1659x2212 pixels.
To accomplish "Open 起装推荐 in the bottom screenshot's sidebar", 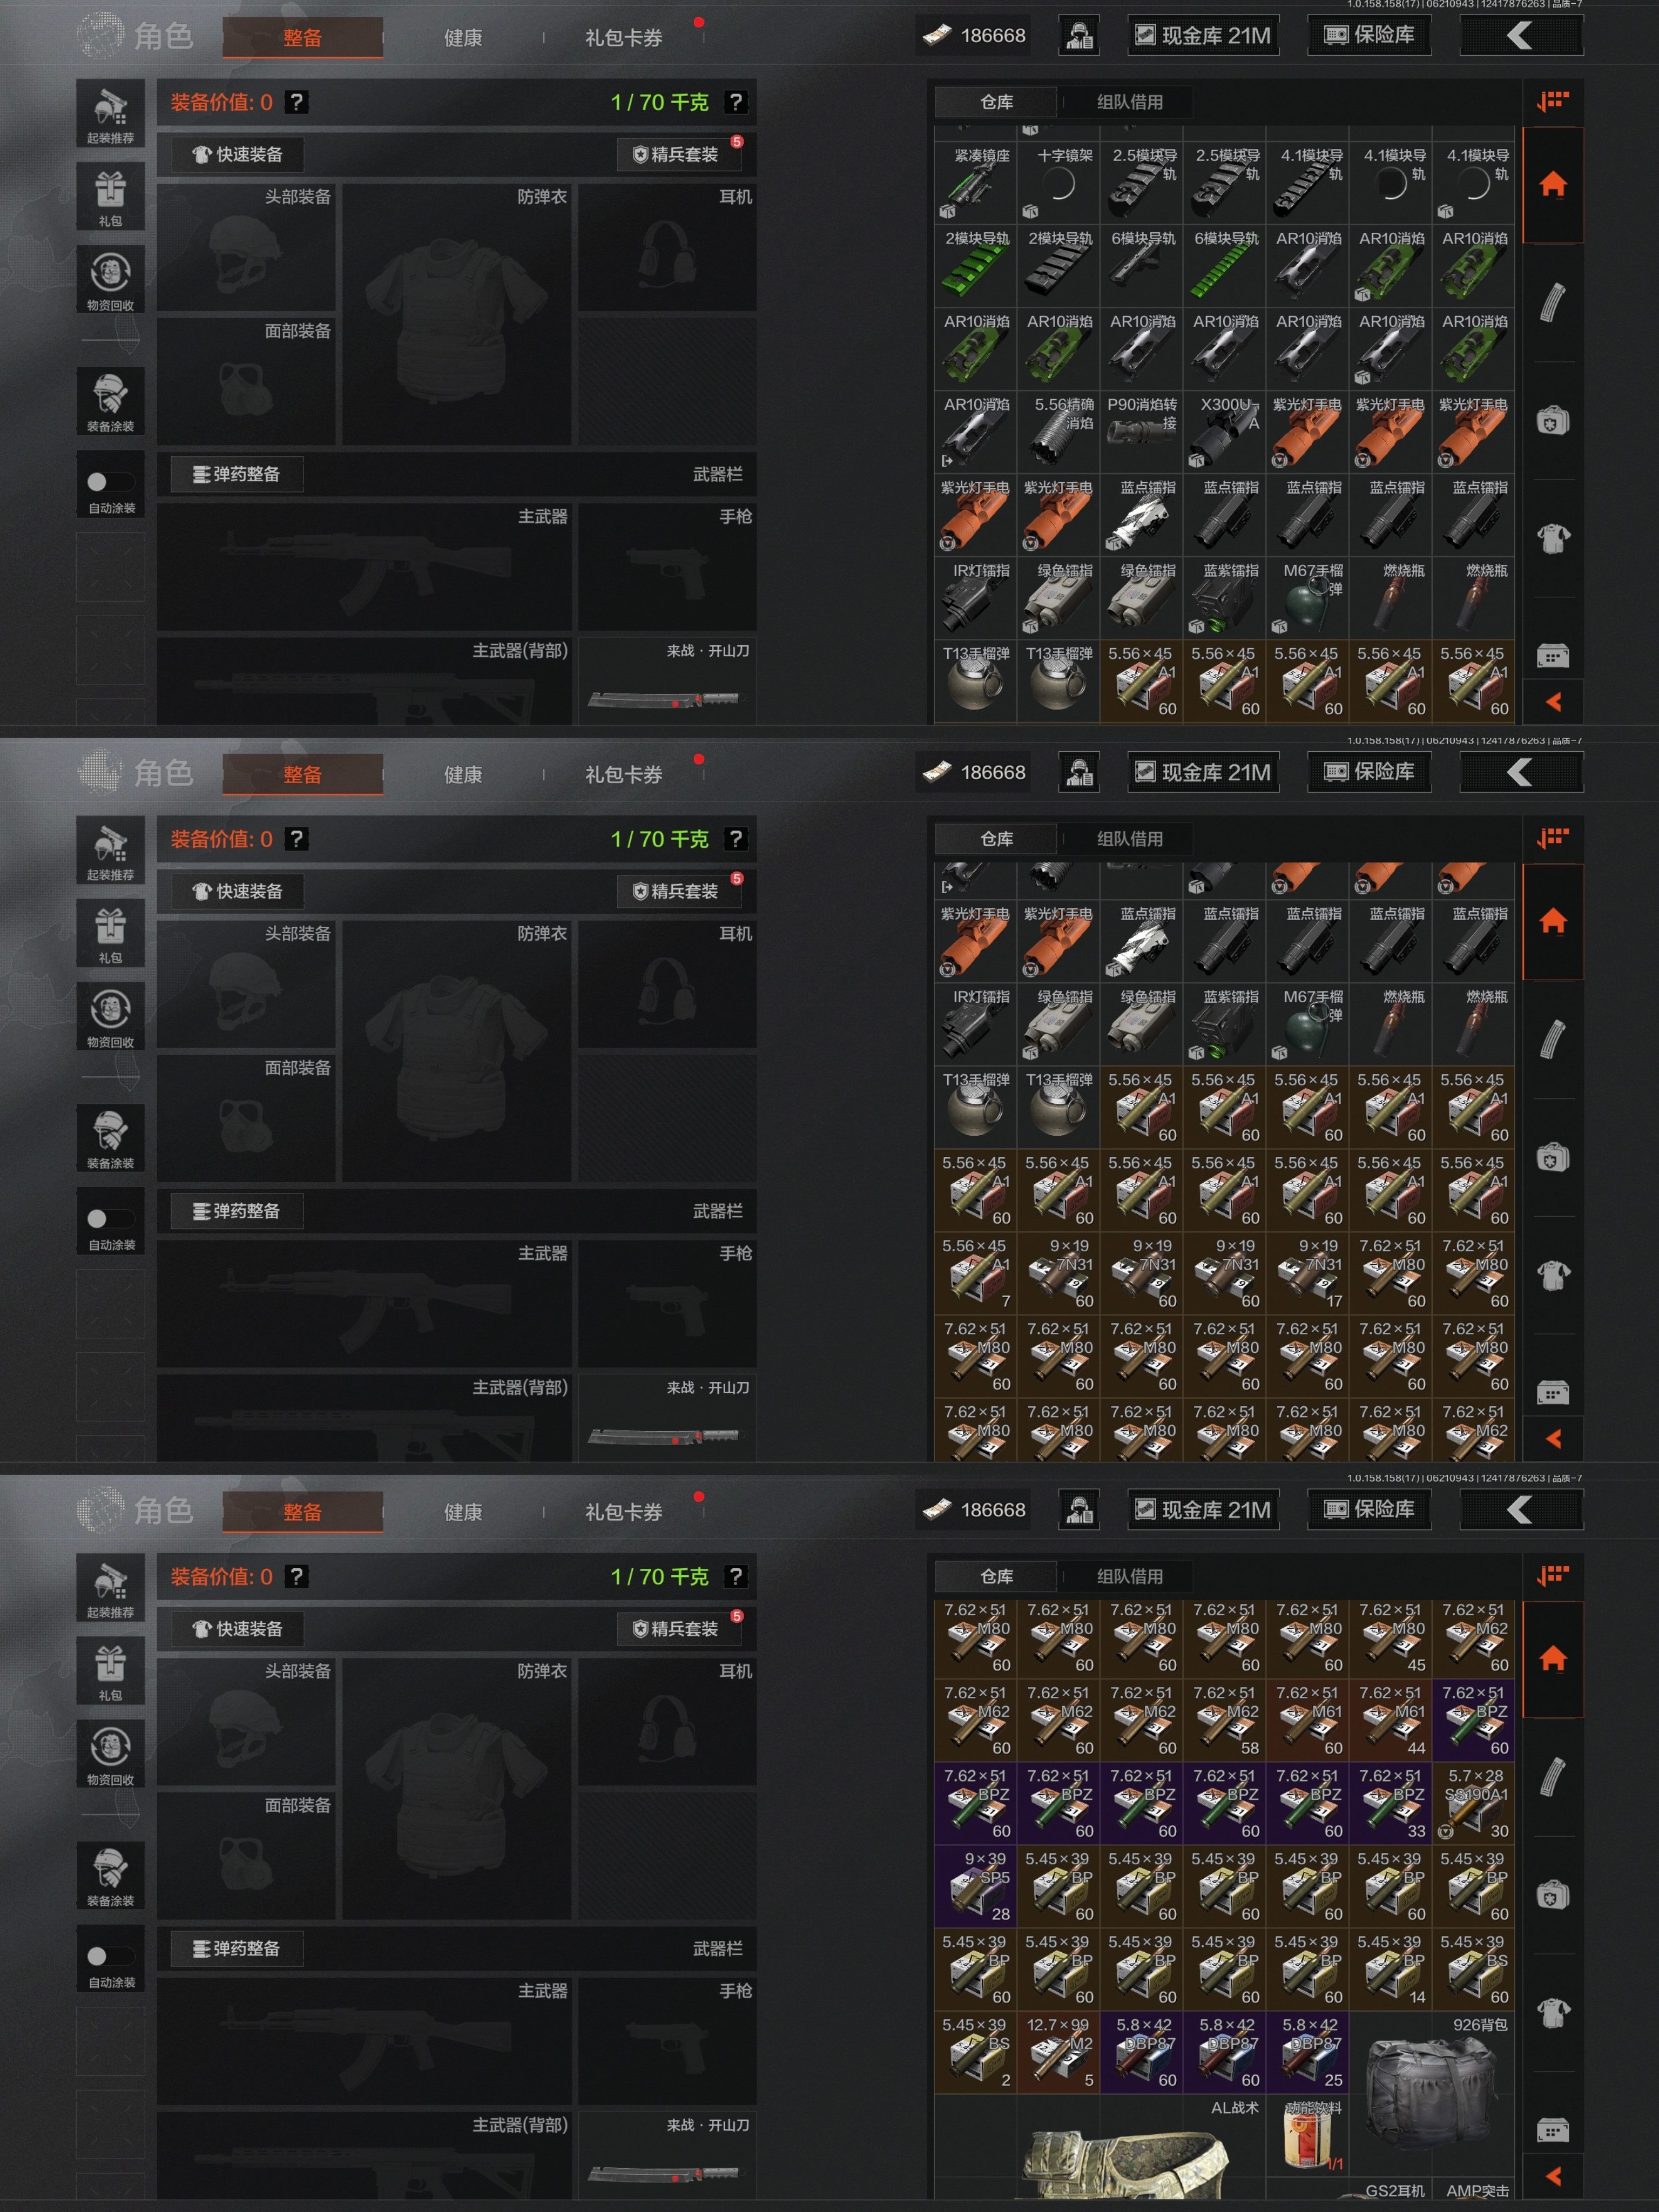I will (x=110, y=1586).
